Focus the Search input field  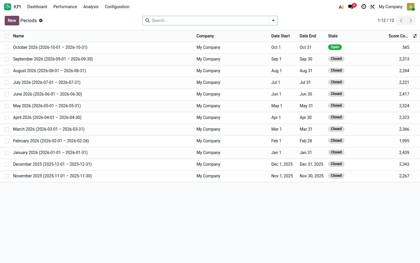209,20
